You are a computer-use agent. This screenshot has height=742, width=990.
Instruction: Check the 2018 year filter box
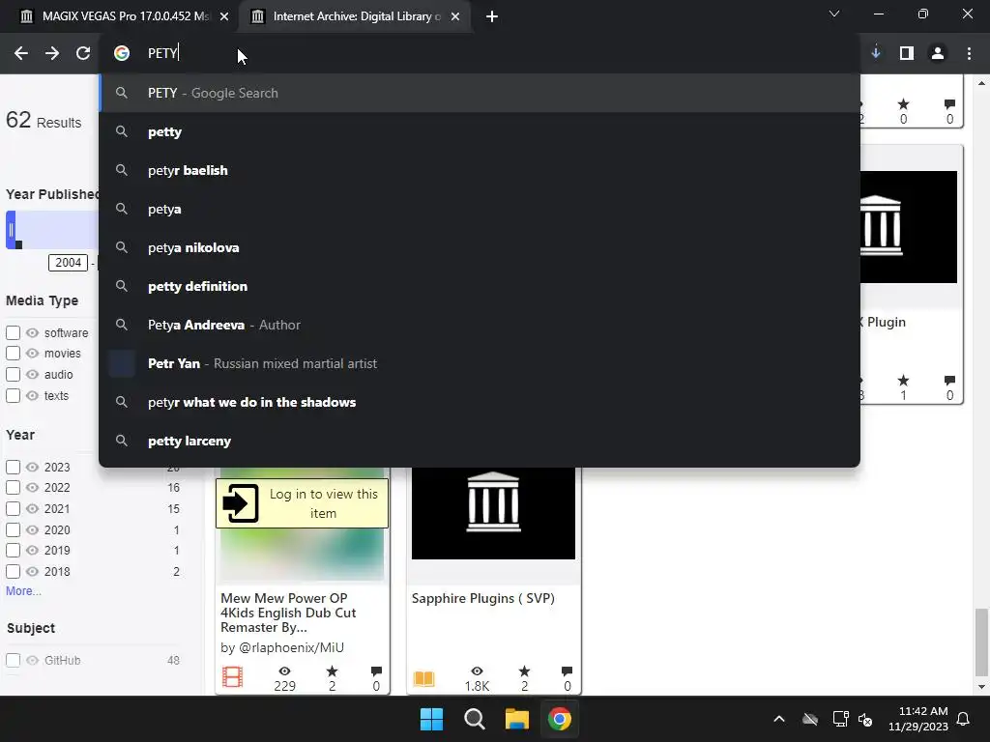pyautogui.click(x=13, y=572)
